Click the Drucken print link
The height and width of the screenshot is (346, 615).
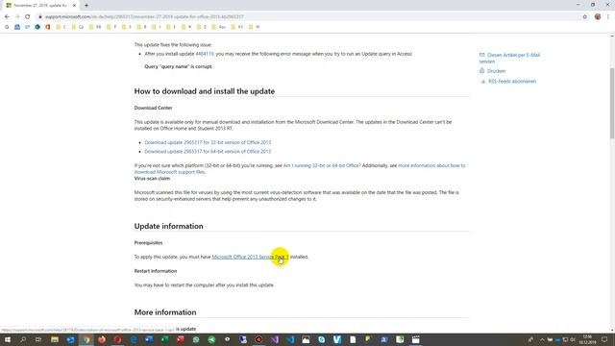click(x=496, y=71)
